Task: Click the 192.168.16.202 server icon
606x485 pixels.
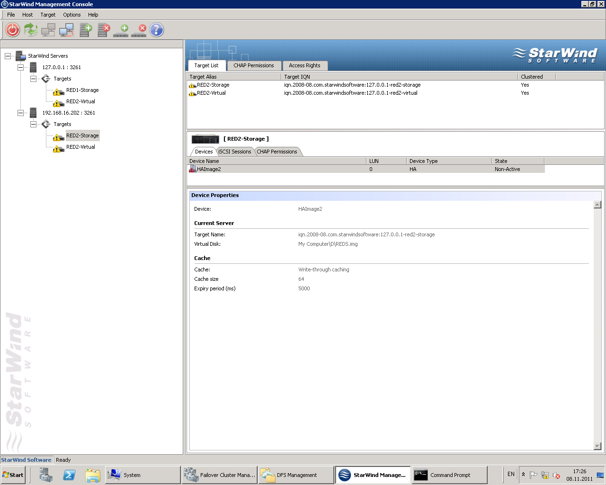Action: coord(33,113)
